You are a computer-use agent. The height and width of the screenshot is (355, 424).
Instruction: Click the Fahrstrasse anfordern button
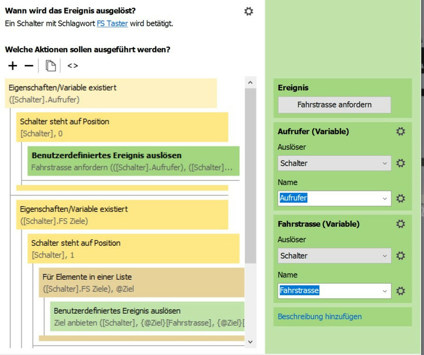334,105
